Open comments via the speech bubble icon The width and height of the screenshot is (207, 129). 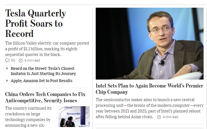[x=7, y=61]
